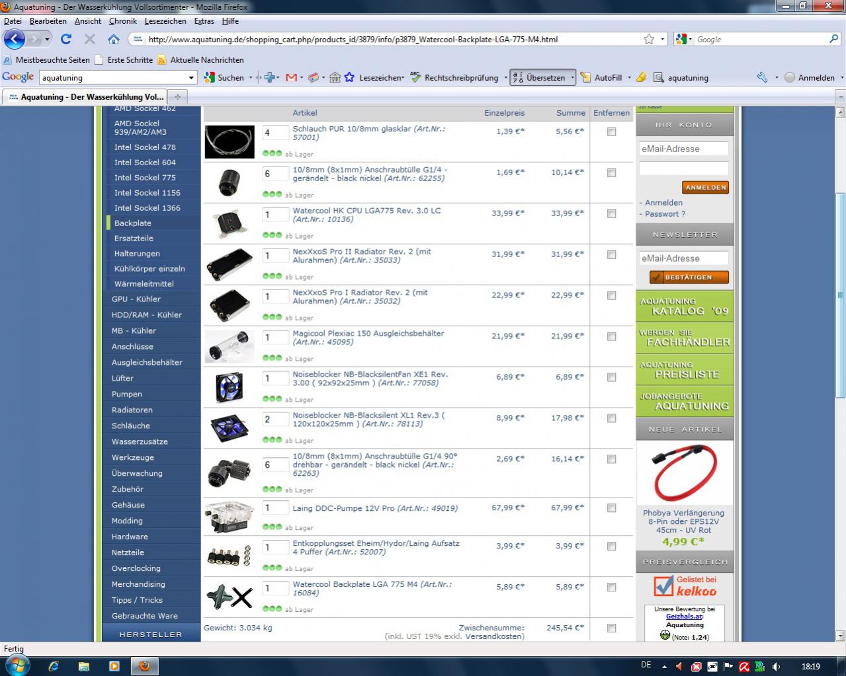Open the Radiatoren category link
Image resolution: width=846 pixels, height=676 pixels.
(132, 410)
